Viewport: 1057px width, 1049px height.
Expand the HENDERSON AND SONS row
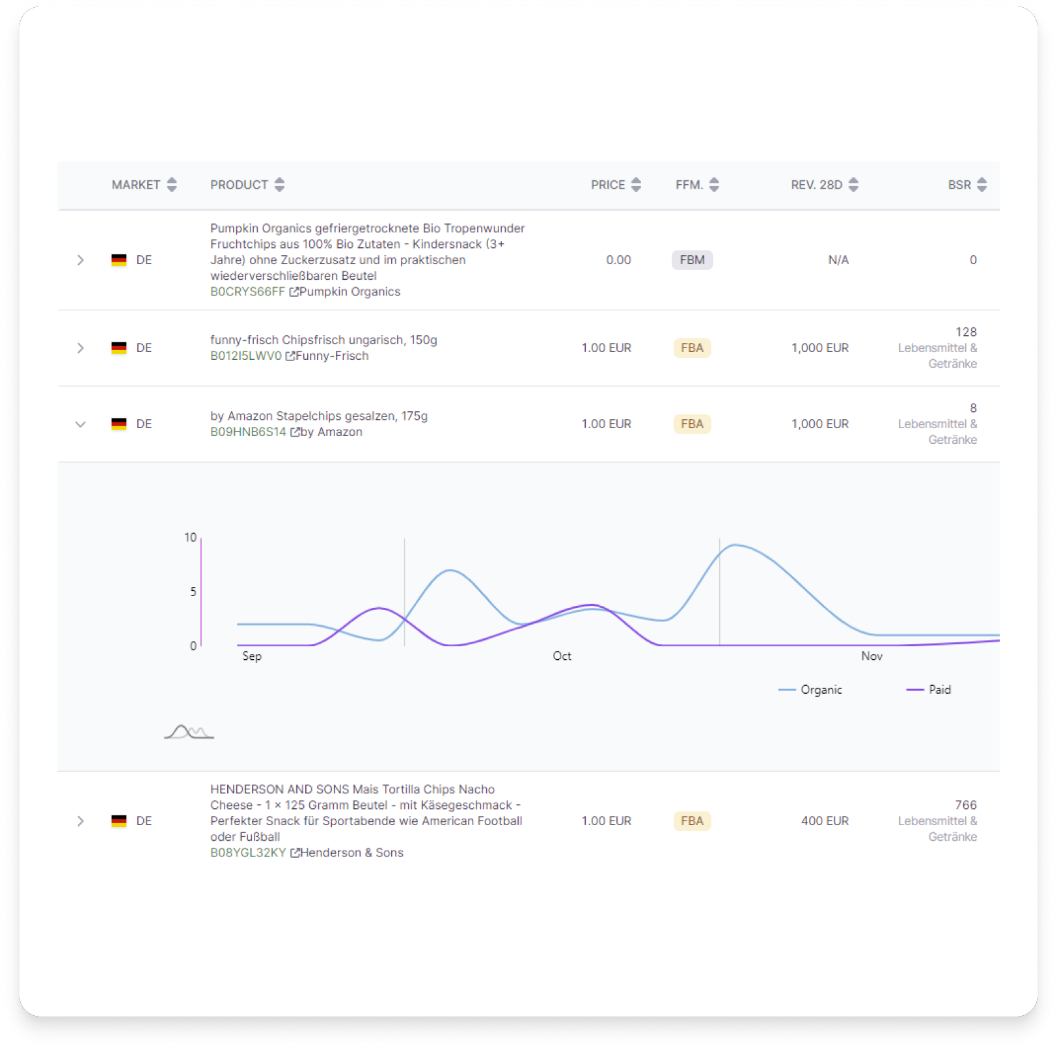pyautogui.click(x=80, y=821)
